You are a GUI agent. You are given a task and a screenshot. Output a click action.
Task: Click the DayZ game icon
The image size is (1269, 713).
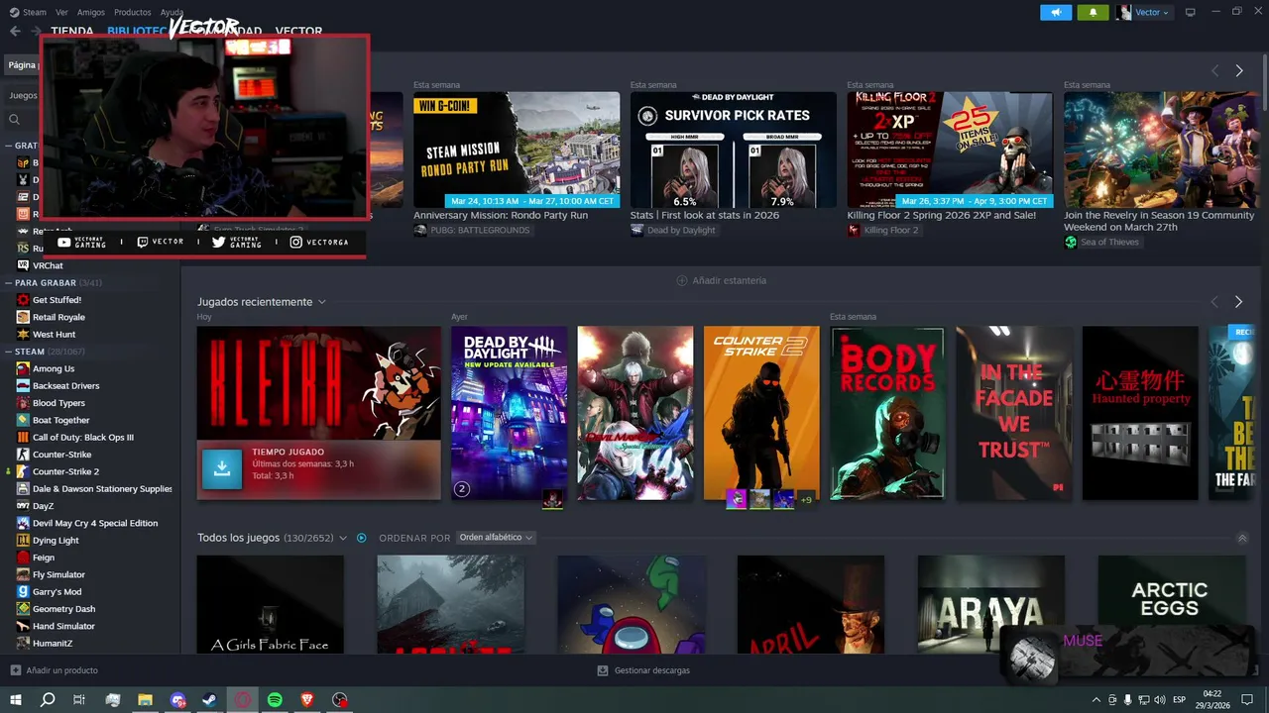23,506
